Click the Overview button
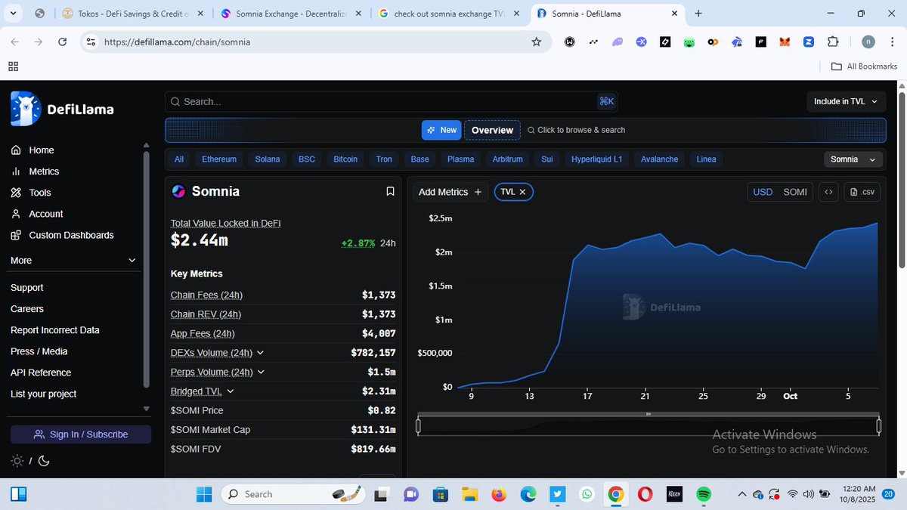 click(x=492, y=130)
